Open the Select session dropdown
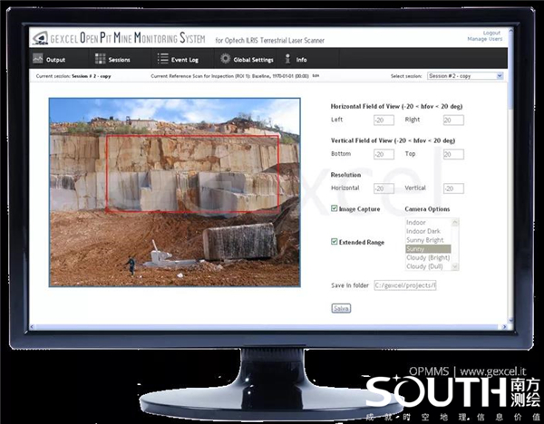Image resolution: width=544 pixels, height=424 pixels. [464, 76]
